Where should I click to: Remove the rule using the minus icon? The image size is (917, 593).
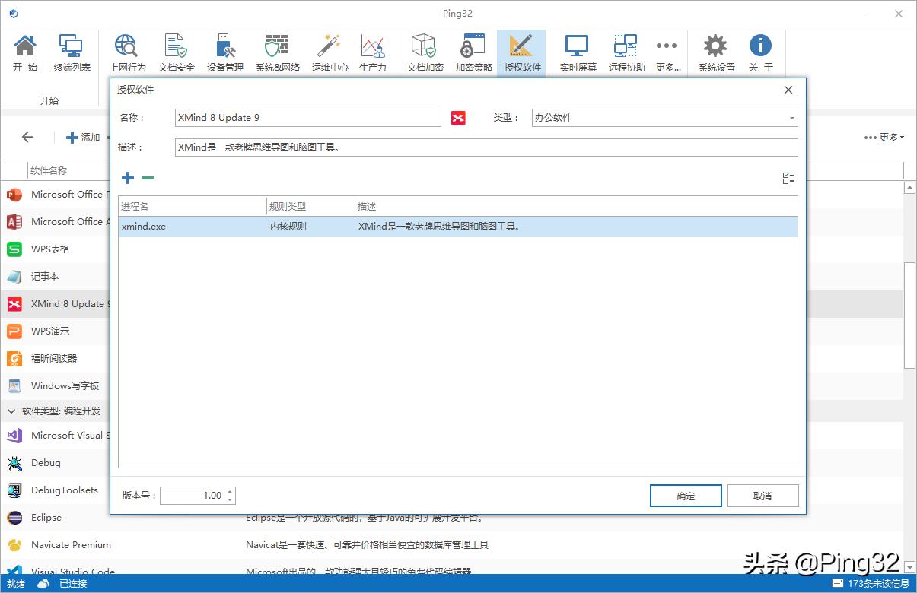[x=148, y=178]
